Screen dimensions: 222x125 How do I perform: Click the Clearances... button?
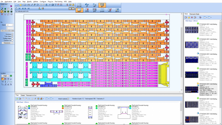[8, 43]
